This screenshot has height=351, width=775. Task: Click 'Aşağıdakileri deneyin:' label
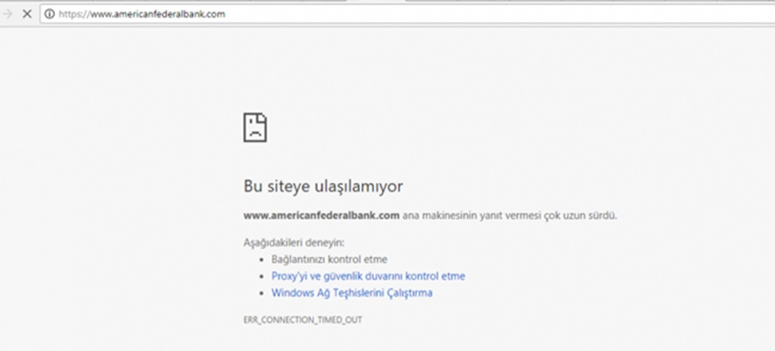[293, 243]
